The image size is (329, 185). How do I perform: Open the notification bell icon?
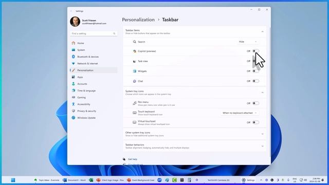point(323,180)
